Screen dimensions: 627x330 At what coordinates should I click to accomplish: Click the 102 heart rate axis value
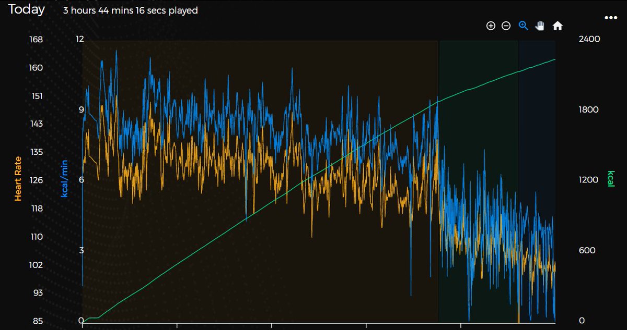click(x=37, y=265)
